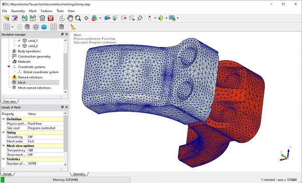Select the rotate view tool

tap(62, 18)
